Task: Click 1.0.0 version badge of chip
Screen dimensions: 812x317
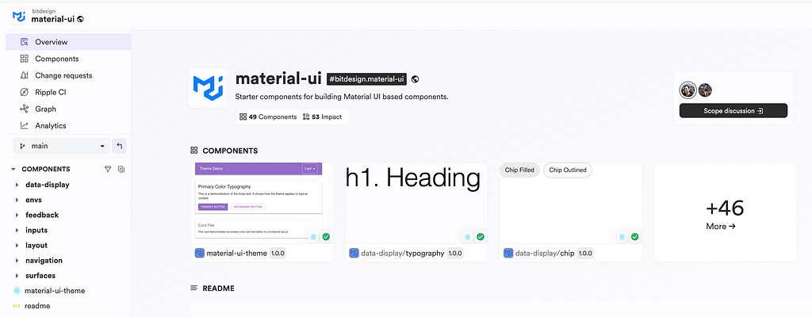Action: tap(586, 254)
